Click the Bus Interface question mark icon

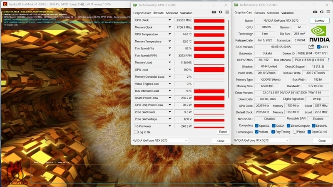click(328, 60)
